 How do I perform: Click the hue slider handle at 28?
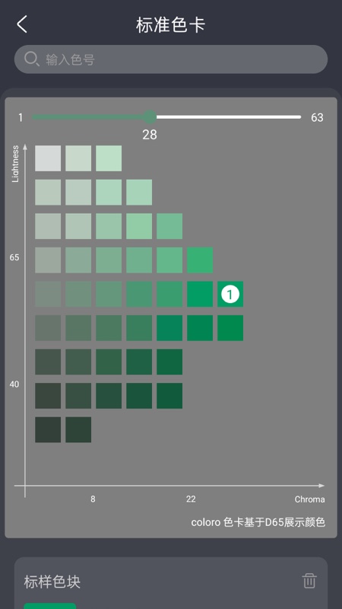[x=149, y=117]
